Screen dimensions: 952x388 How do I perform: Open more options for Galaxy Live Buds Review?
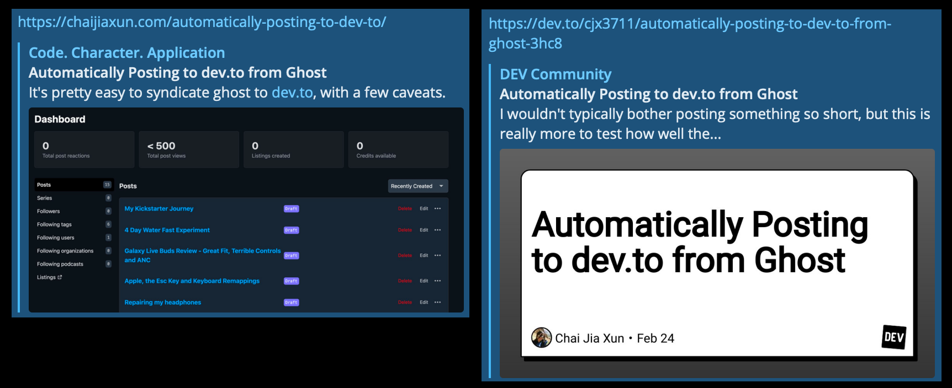[438, 256]
